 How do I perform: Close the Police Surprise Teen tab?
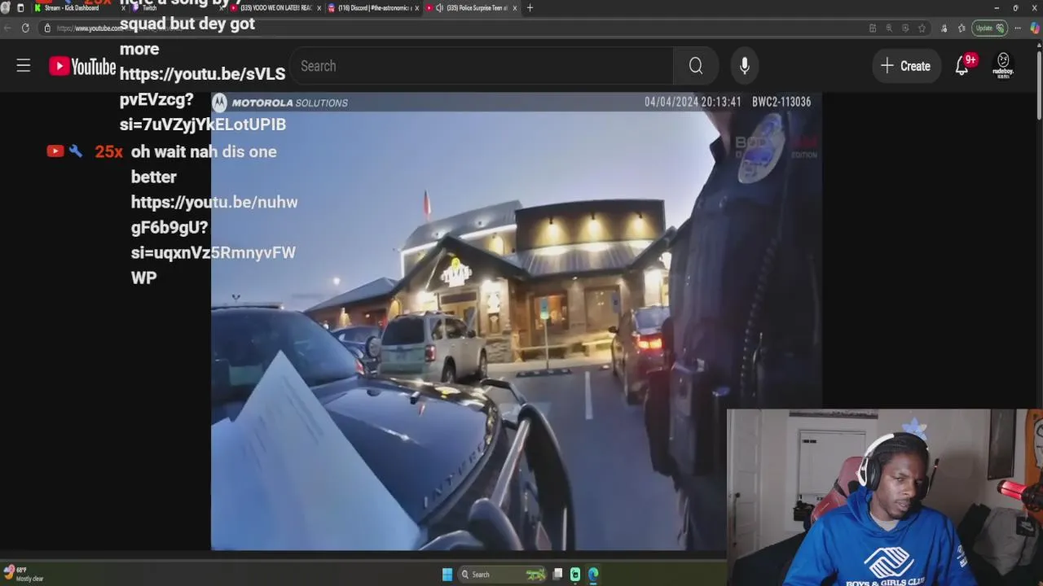click(x=514, y=8)
